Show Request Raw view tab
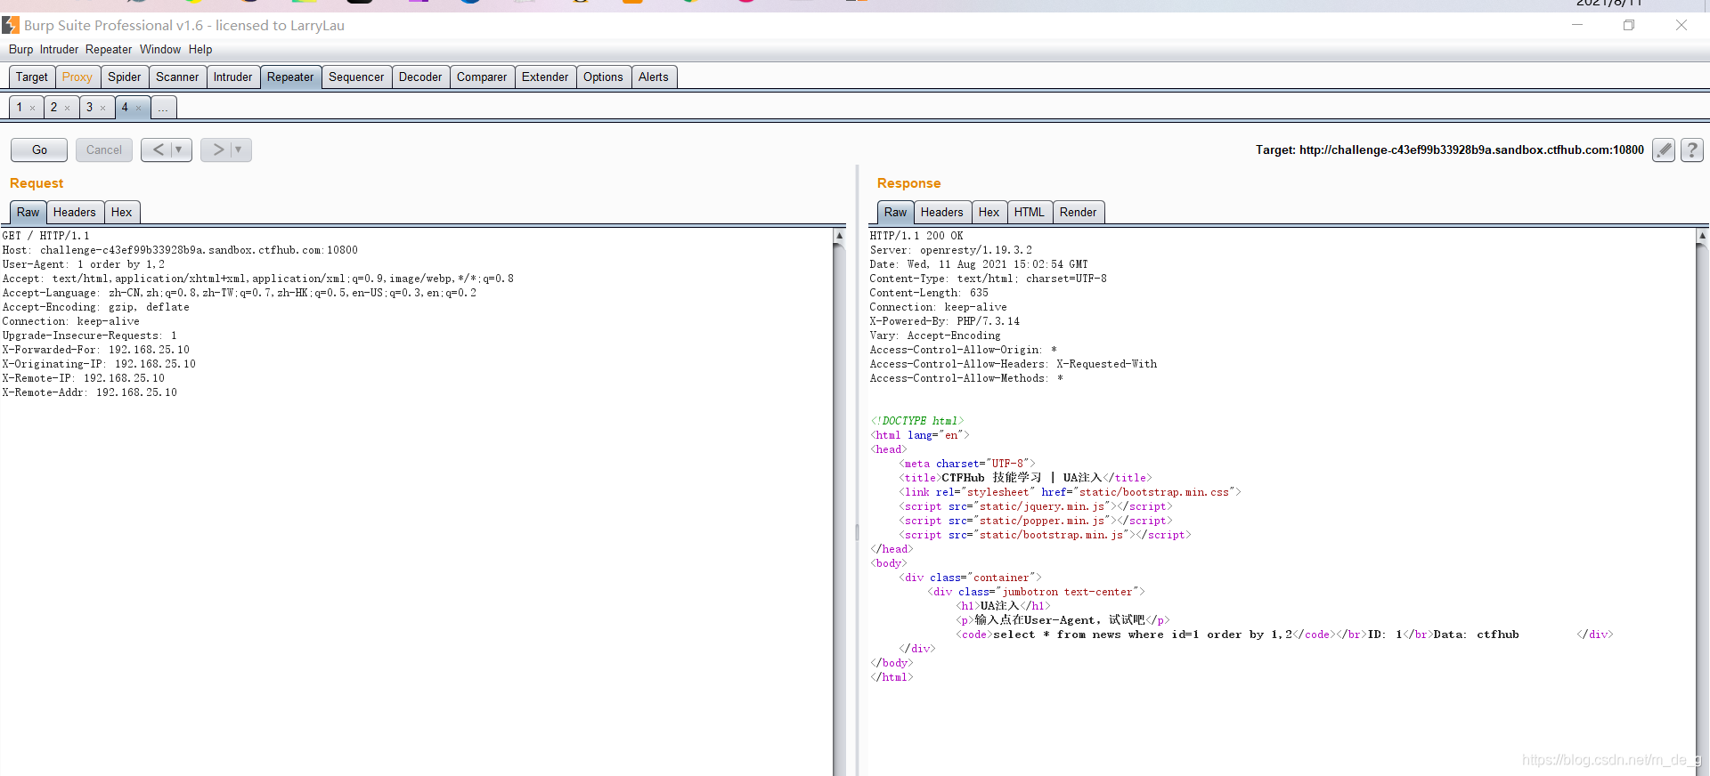 [x=28, y=213]
